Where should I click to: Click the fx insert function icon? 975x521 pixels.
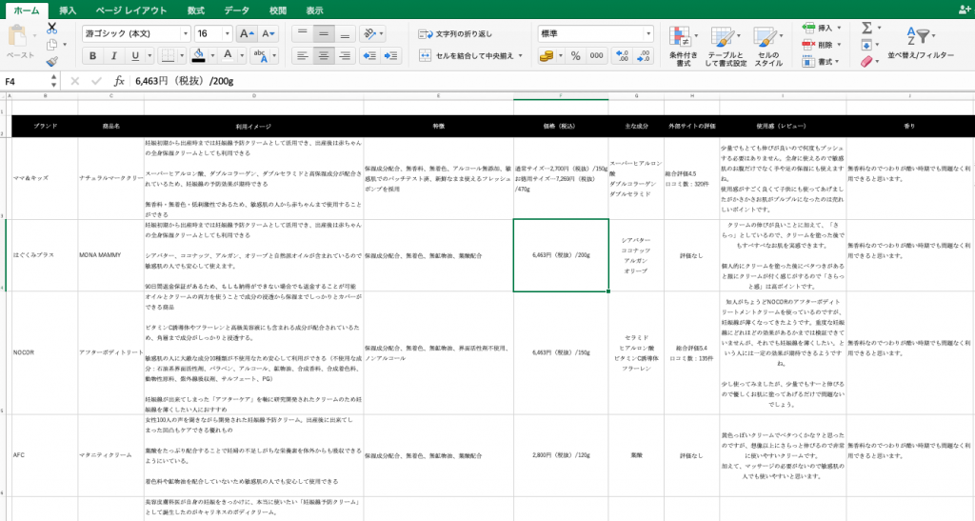pyautogui.click(x=119, y=81)
